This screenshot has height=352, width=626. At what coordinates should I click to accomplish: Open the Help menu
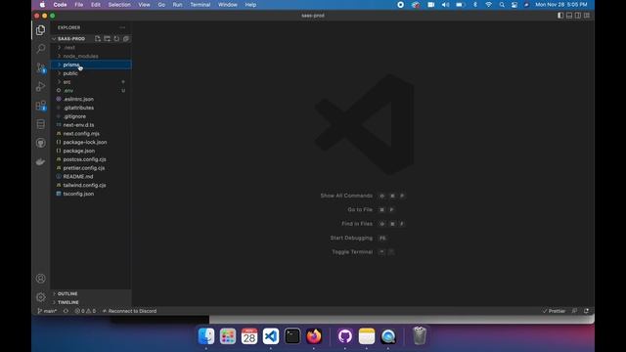click(250, 5)
